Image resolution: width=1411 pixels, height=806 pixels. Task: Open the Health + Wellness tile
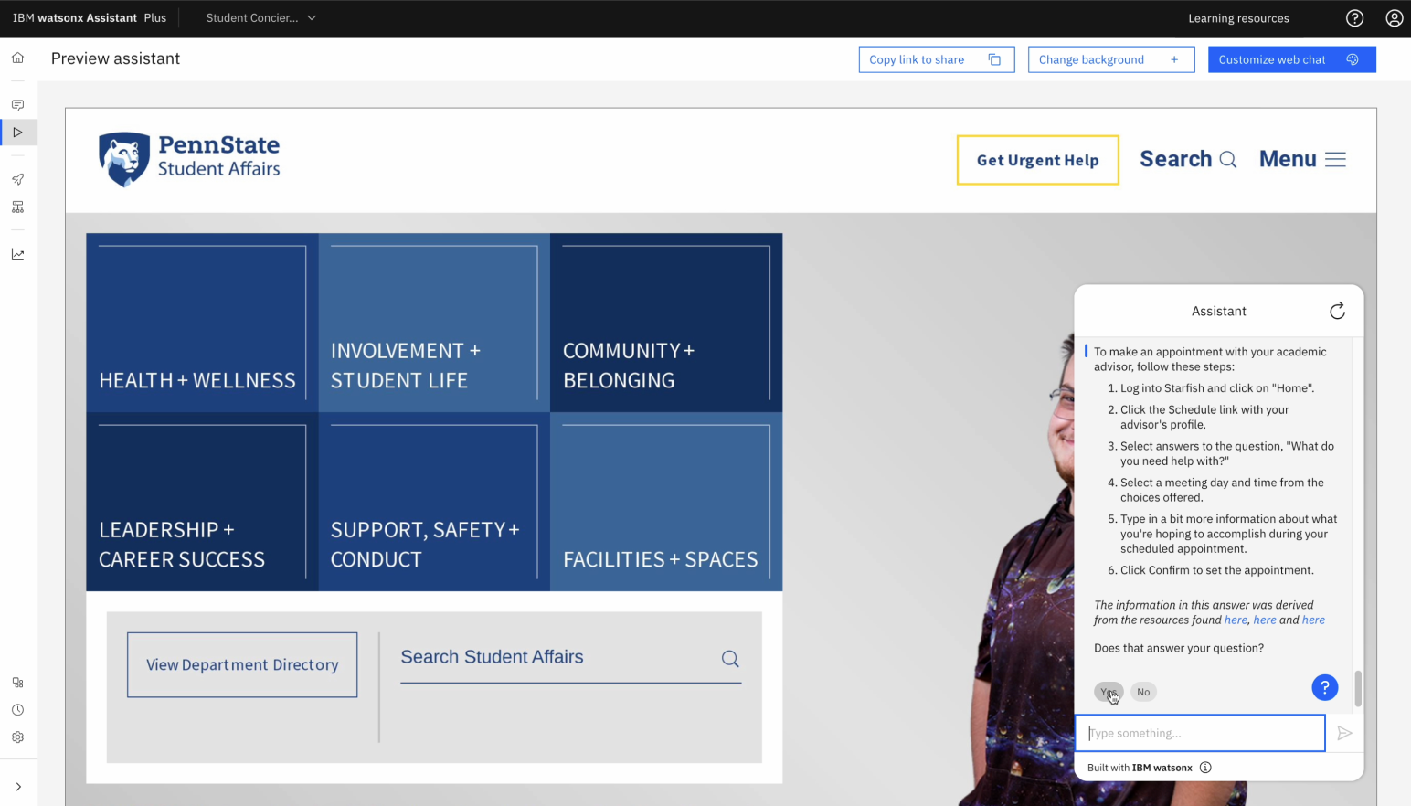(x=202, y=323)
